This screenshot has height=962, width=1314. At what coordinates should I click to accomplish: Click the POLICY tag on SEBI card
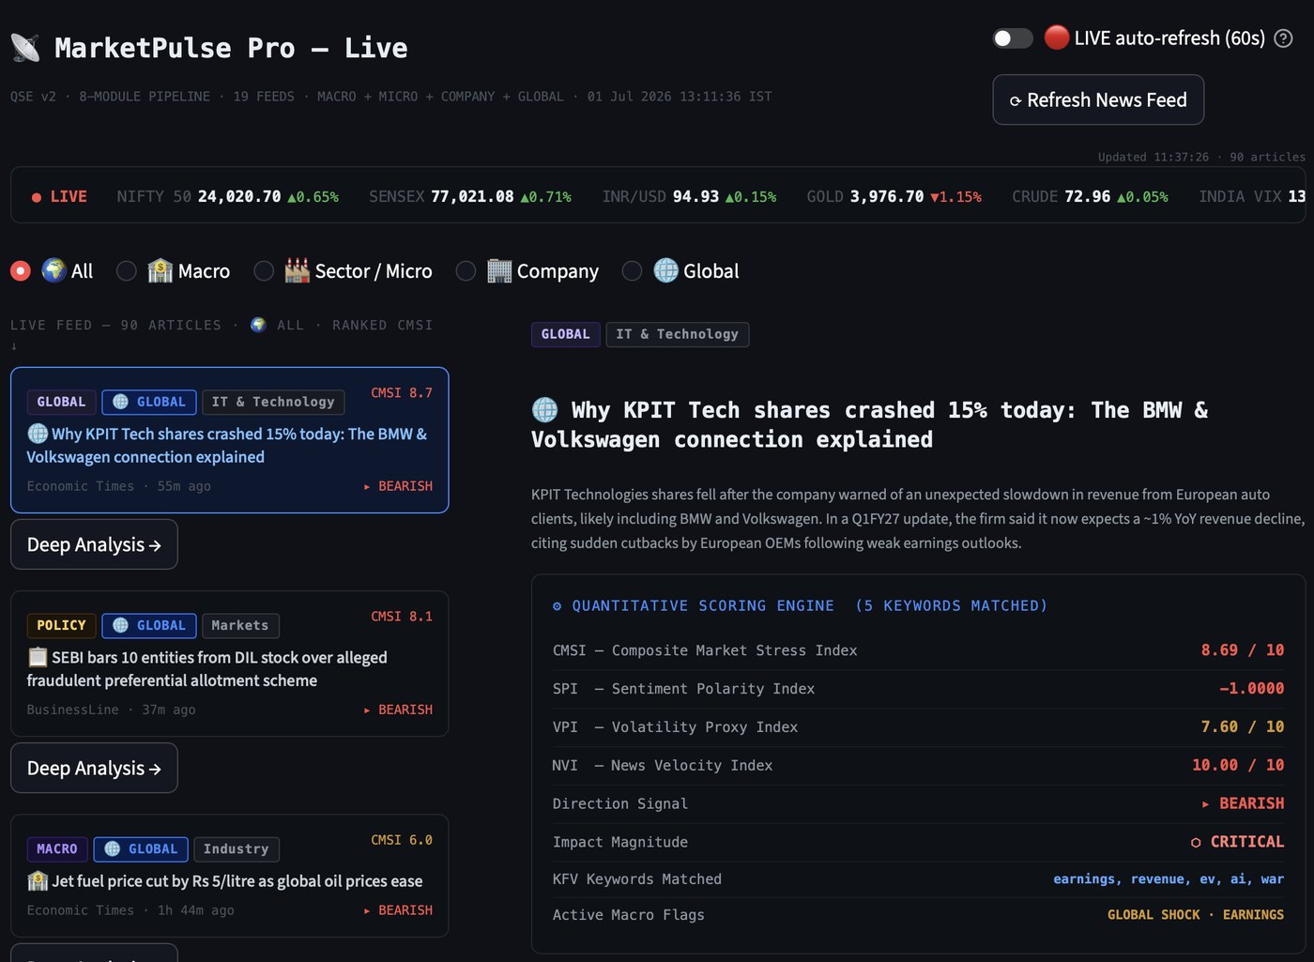pyautogui.click(x=61, y=625)
